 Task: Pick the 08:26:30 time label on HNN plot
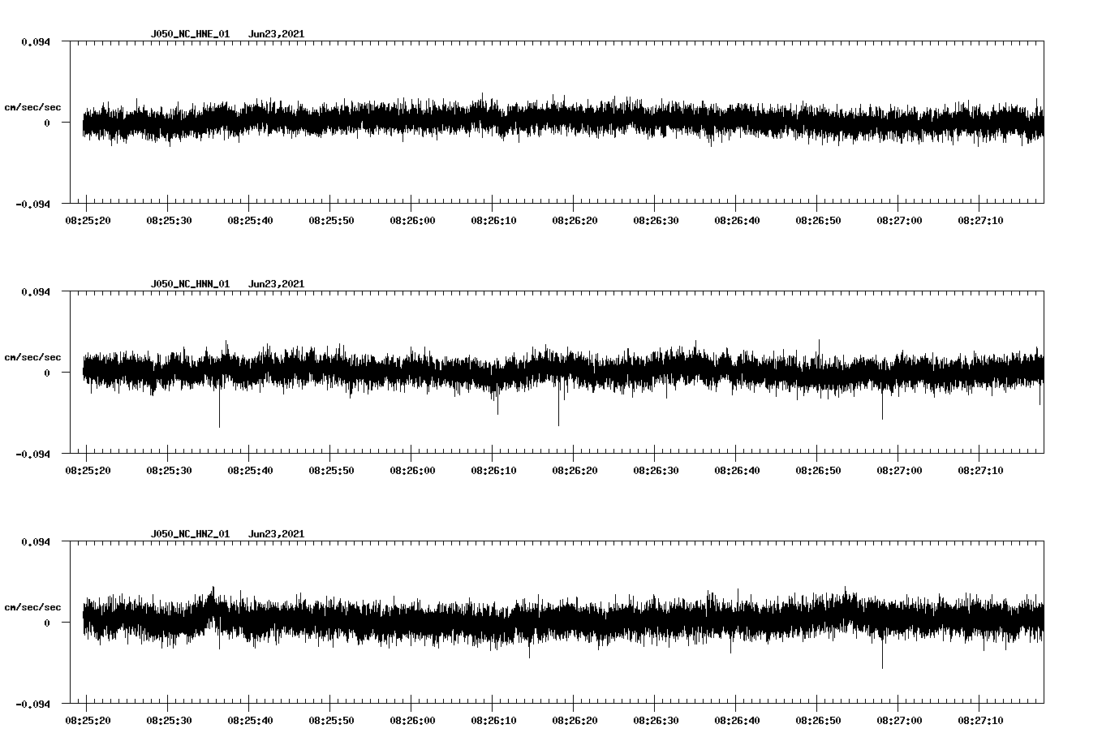(x=656, y=471)
